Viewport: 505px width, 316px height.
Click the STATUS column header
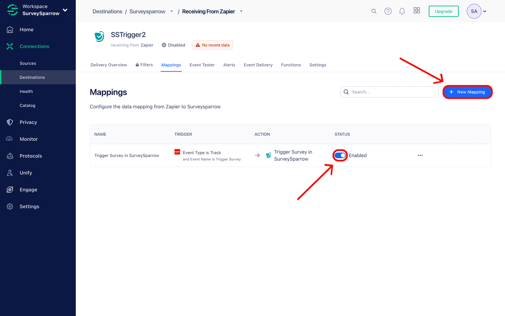click(x=342, y=134)
